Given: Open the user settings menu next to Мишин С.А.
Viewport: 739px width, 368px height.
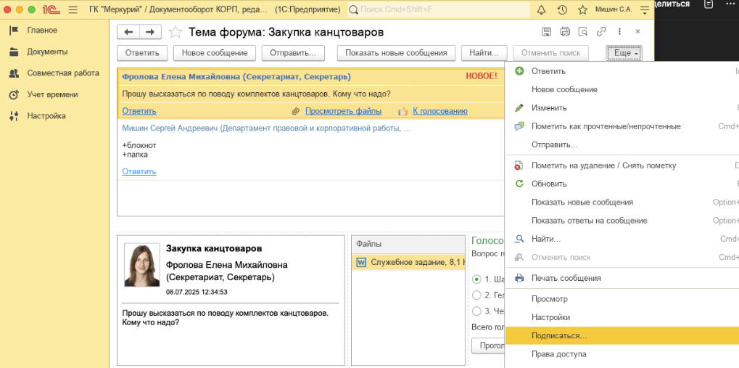Looking at the screenshot, I should tap(645, 10).
